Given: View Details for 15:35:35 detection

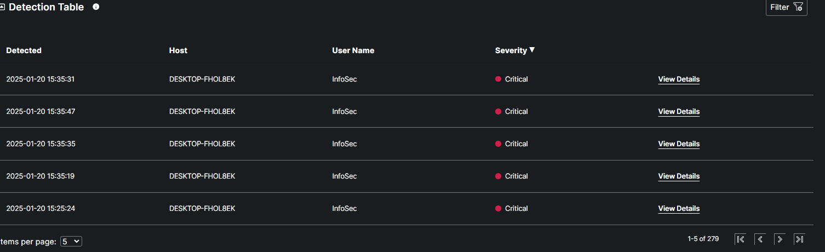Looking at the screenshot, I should tap(679, 144).
